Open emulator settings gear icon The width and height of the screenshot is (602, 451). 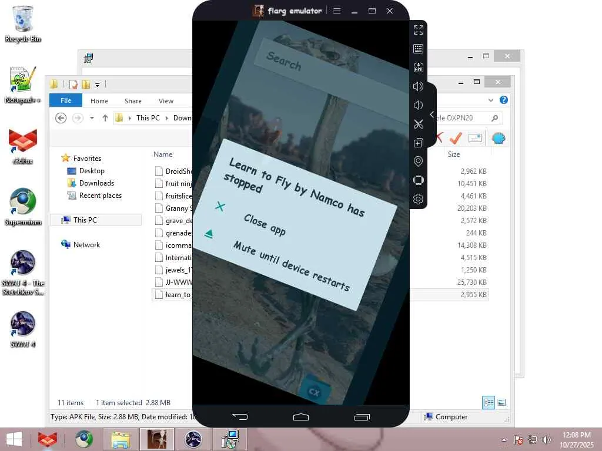(x=418, y=199)
